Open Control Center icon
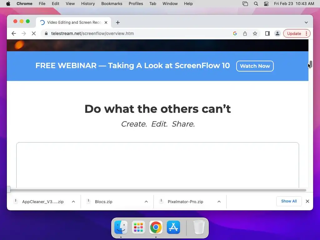Image resolution: width=320 pixels, height=240 pixels. [x=266, y=4]
